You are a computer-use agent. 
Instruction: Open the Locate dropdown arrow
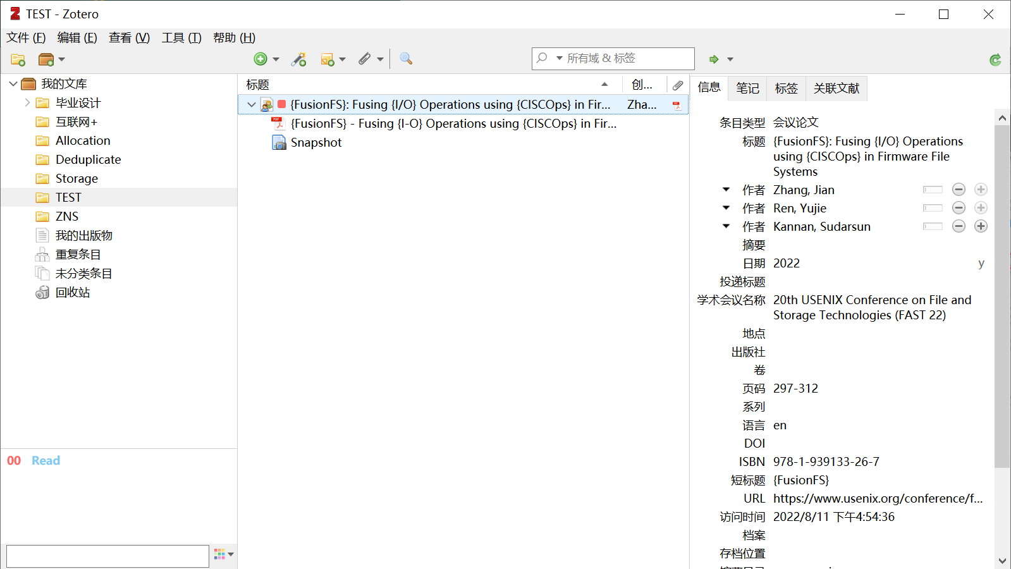[730, 59]
